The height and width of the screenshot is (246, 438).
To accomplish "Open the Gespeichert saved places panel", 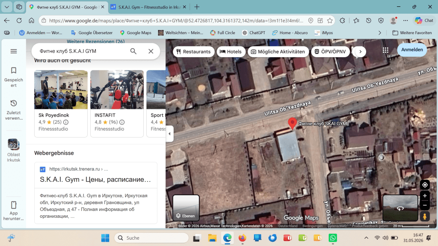I will pyautogui.click(x=13, y=77).
